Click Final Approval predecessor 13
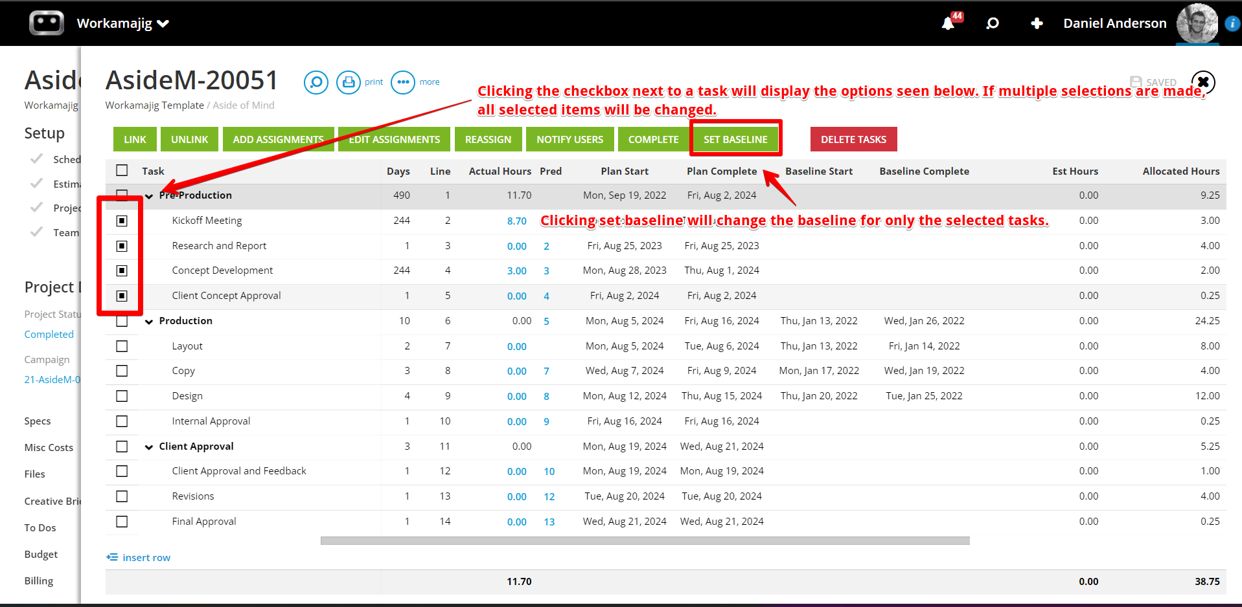 [549, 522]
